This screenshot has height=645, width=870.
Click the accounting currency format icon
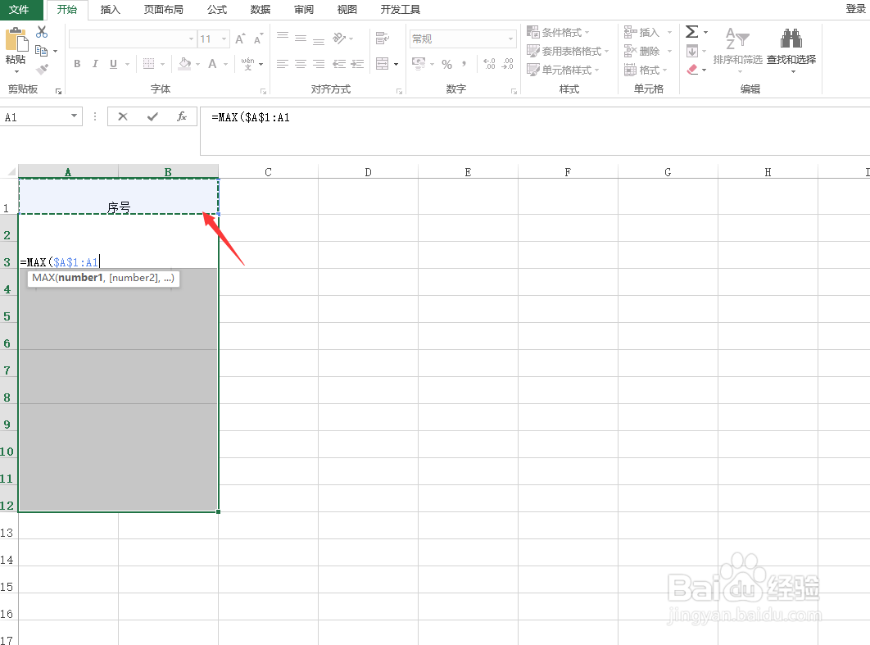pos(419,64)
